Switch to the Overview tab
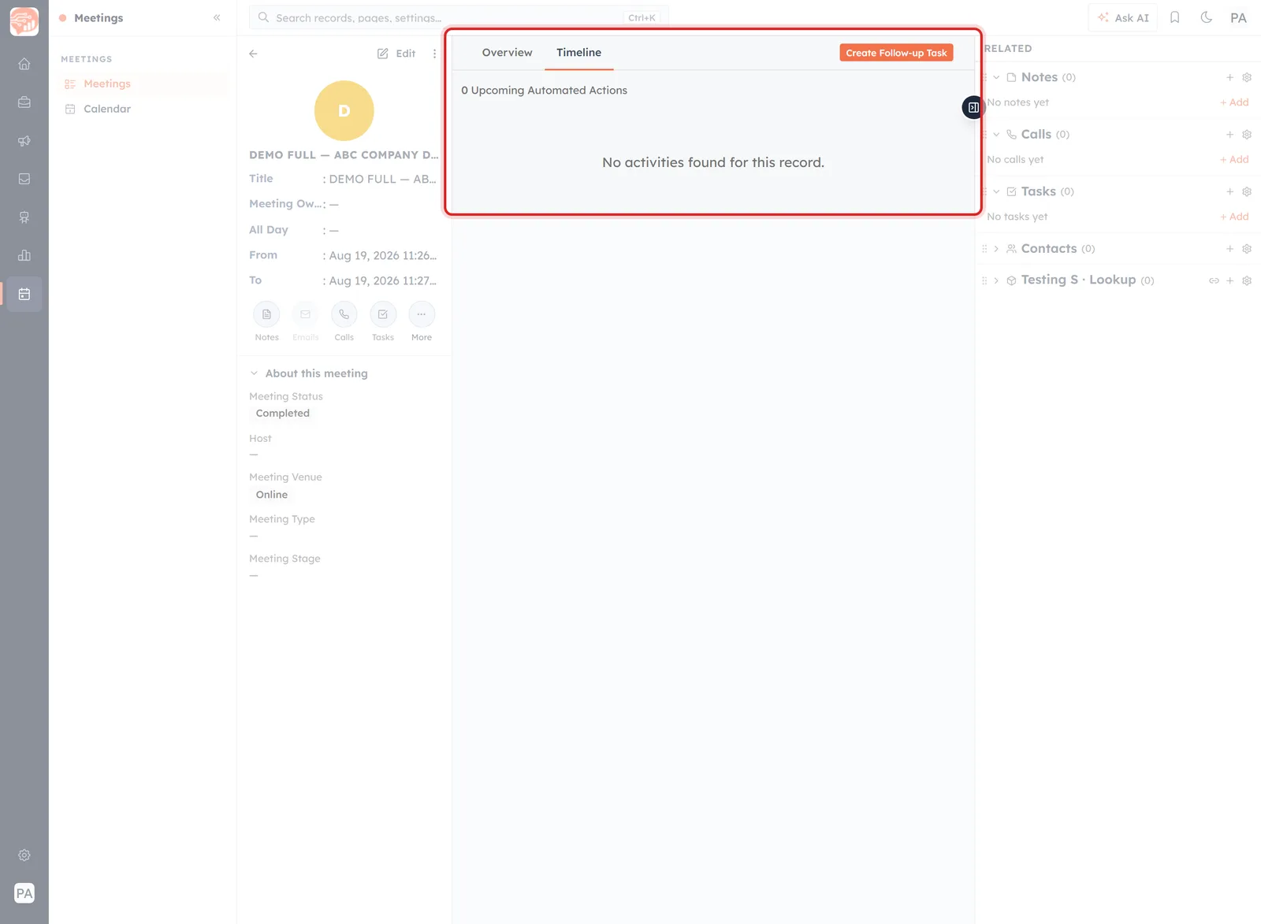The width and height of the screenshot is (1261, 924). point(507,53)
